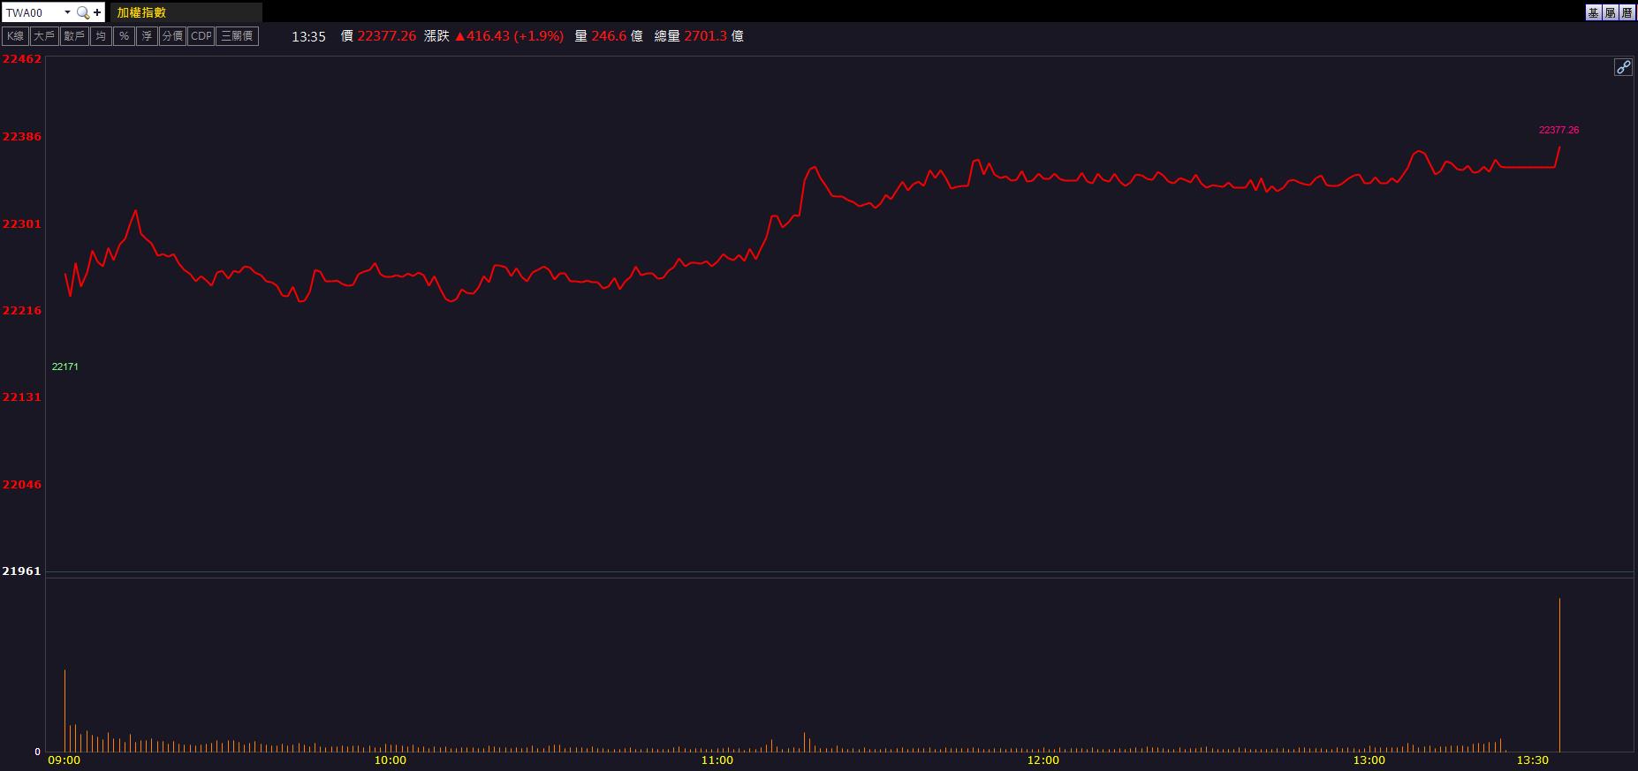Expand the TWA00 symbol dropdown arrow
The height and width of the screenshot is (771, 1638).
point(67,12)
